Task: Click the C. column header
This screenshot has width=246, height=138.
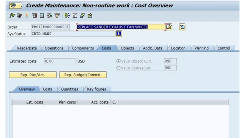Action: click(x=114, y=102)
